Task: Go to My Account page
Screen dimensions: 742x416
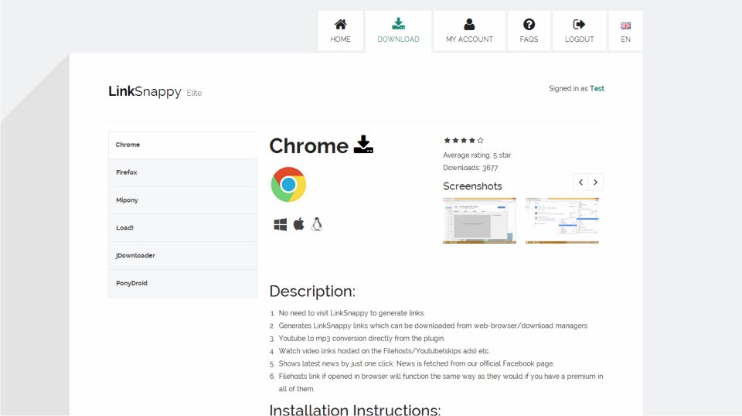Action: pyautogui.click(x=469, y=31)
